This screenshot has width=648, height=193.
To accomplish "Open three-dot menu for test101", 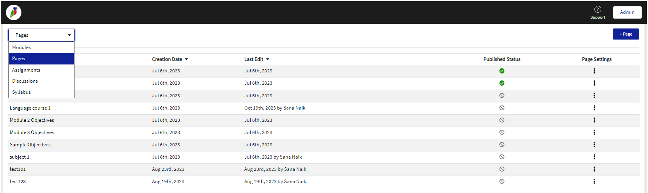I will click(x=594, y=169).
